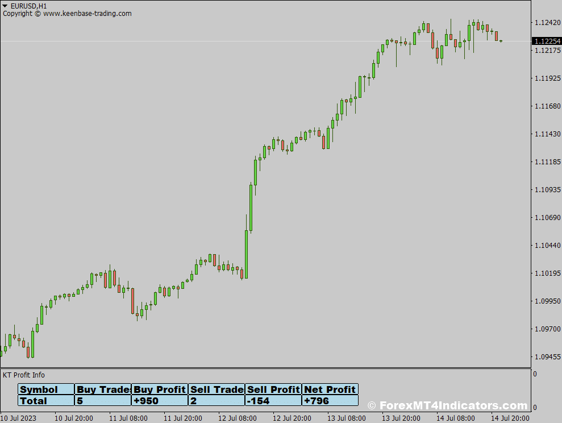Click the 1.09455 price scale value
Screen dimensions: 562x423
547,357
